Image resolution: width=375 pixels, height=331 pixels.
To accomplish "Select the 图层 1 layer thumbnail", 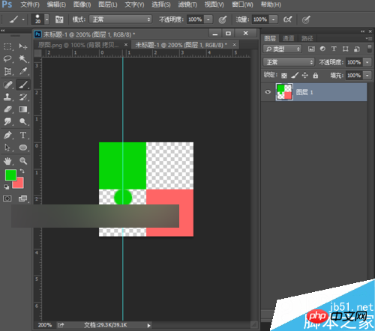I will coord(284,92).
